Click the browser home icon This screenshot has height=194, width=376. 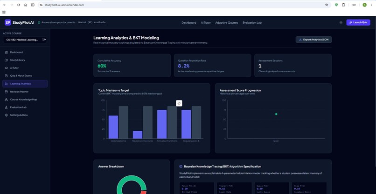pos(26,5)
